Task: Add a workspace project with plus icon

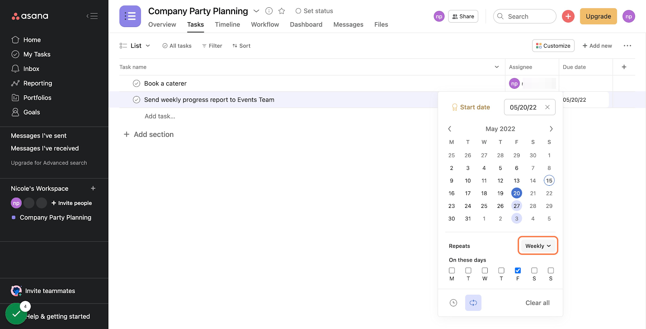Action: (93, 189)
